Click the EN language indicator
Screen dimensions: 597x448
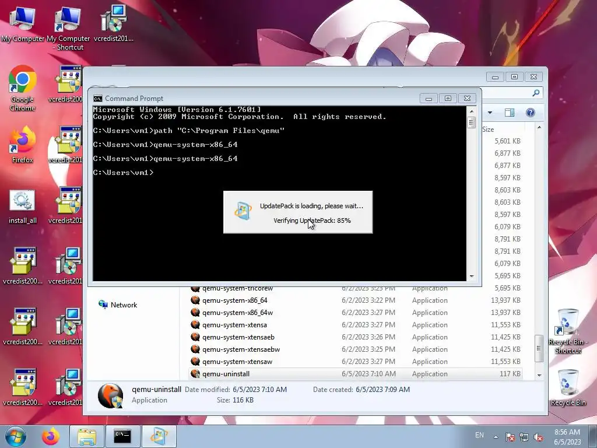point(479,435)
